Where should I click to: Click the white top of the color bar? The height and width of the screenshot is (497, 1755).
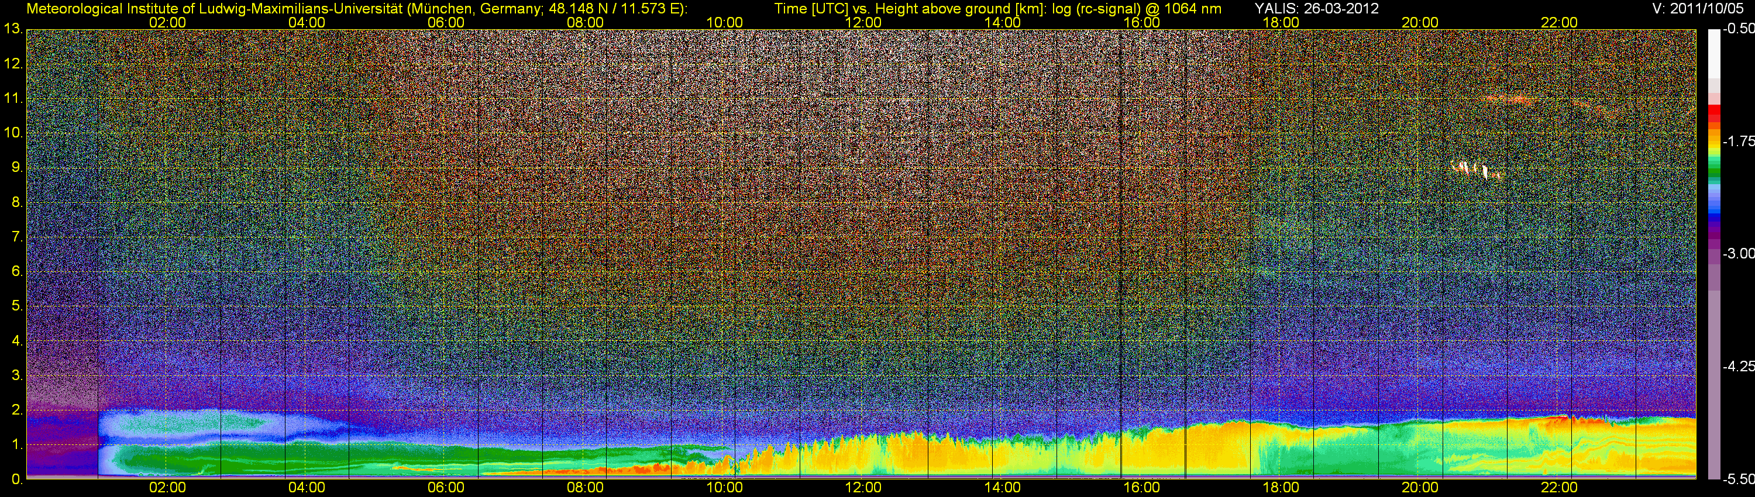1713,53
